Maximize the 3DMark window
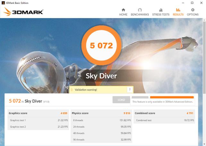206x146 pixels. click(192, 3)
